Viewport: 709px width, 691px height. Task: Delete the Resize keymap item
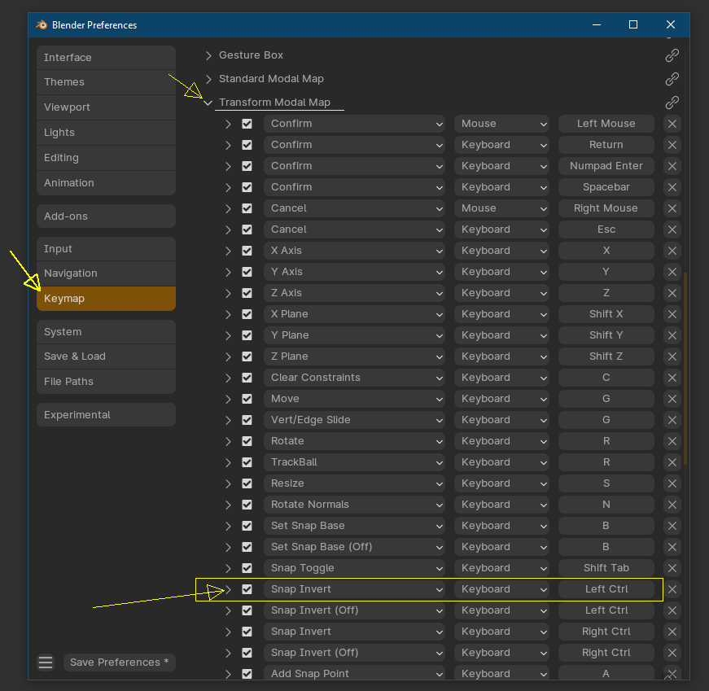672,483
